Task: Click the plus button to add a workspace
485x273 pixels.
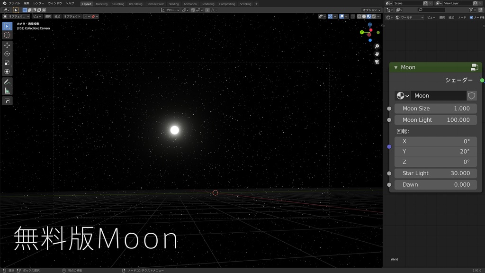Action: click(x=256, y=4)
